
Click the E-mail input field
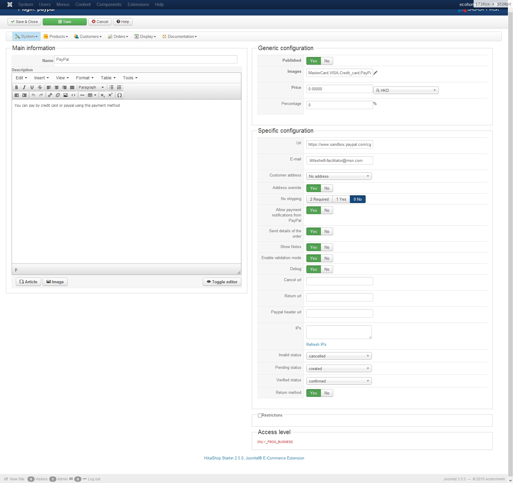[x=340, y=160]
